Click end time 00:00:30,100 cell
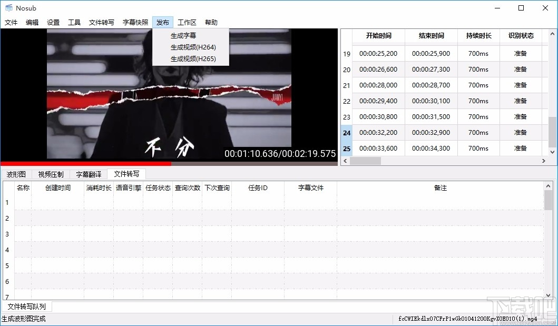 point(431,101)
